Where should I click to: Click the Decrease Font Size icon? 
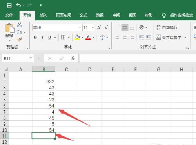click(106, 27)
